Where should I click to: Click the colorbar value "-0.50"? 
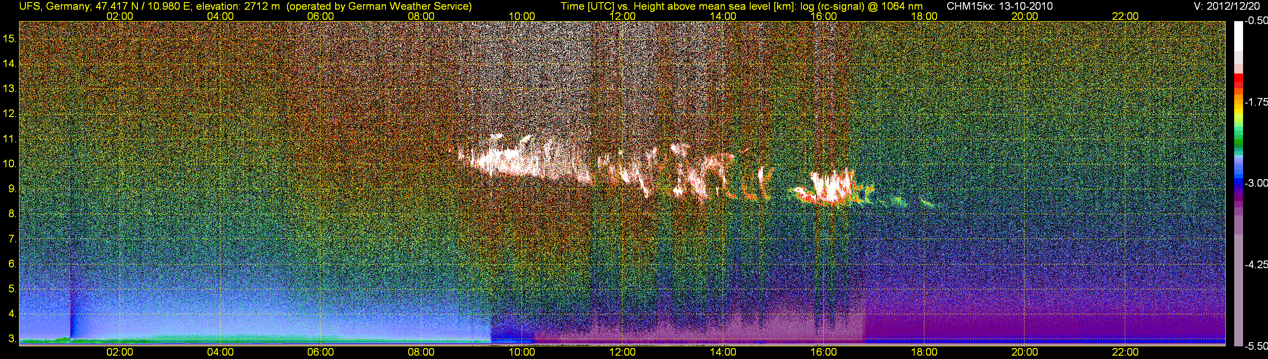[x=1256, y=21]
